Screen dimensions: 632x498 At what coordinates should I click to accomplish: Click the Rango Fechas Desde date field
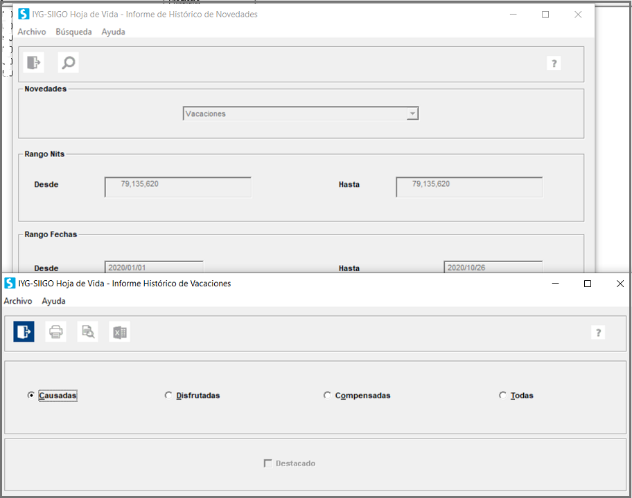click(154, 268)
